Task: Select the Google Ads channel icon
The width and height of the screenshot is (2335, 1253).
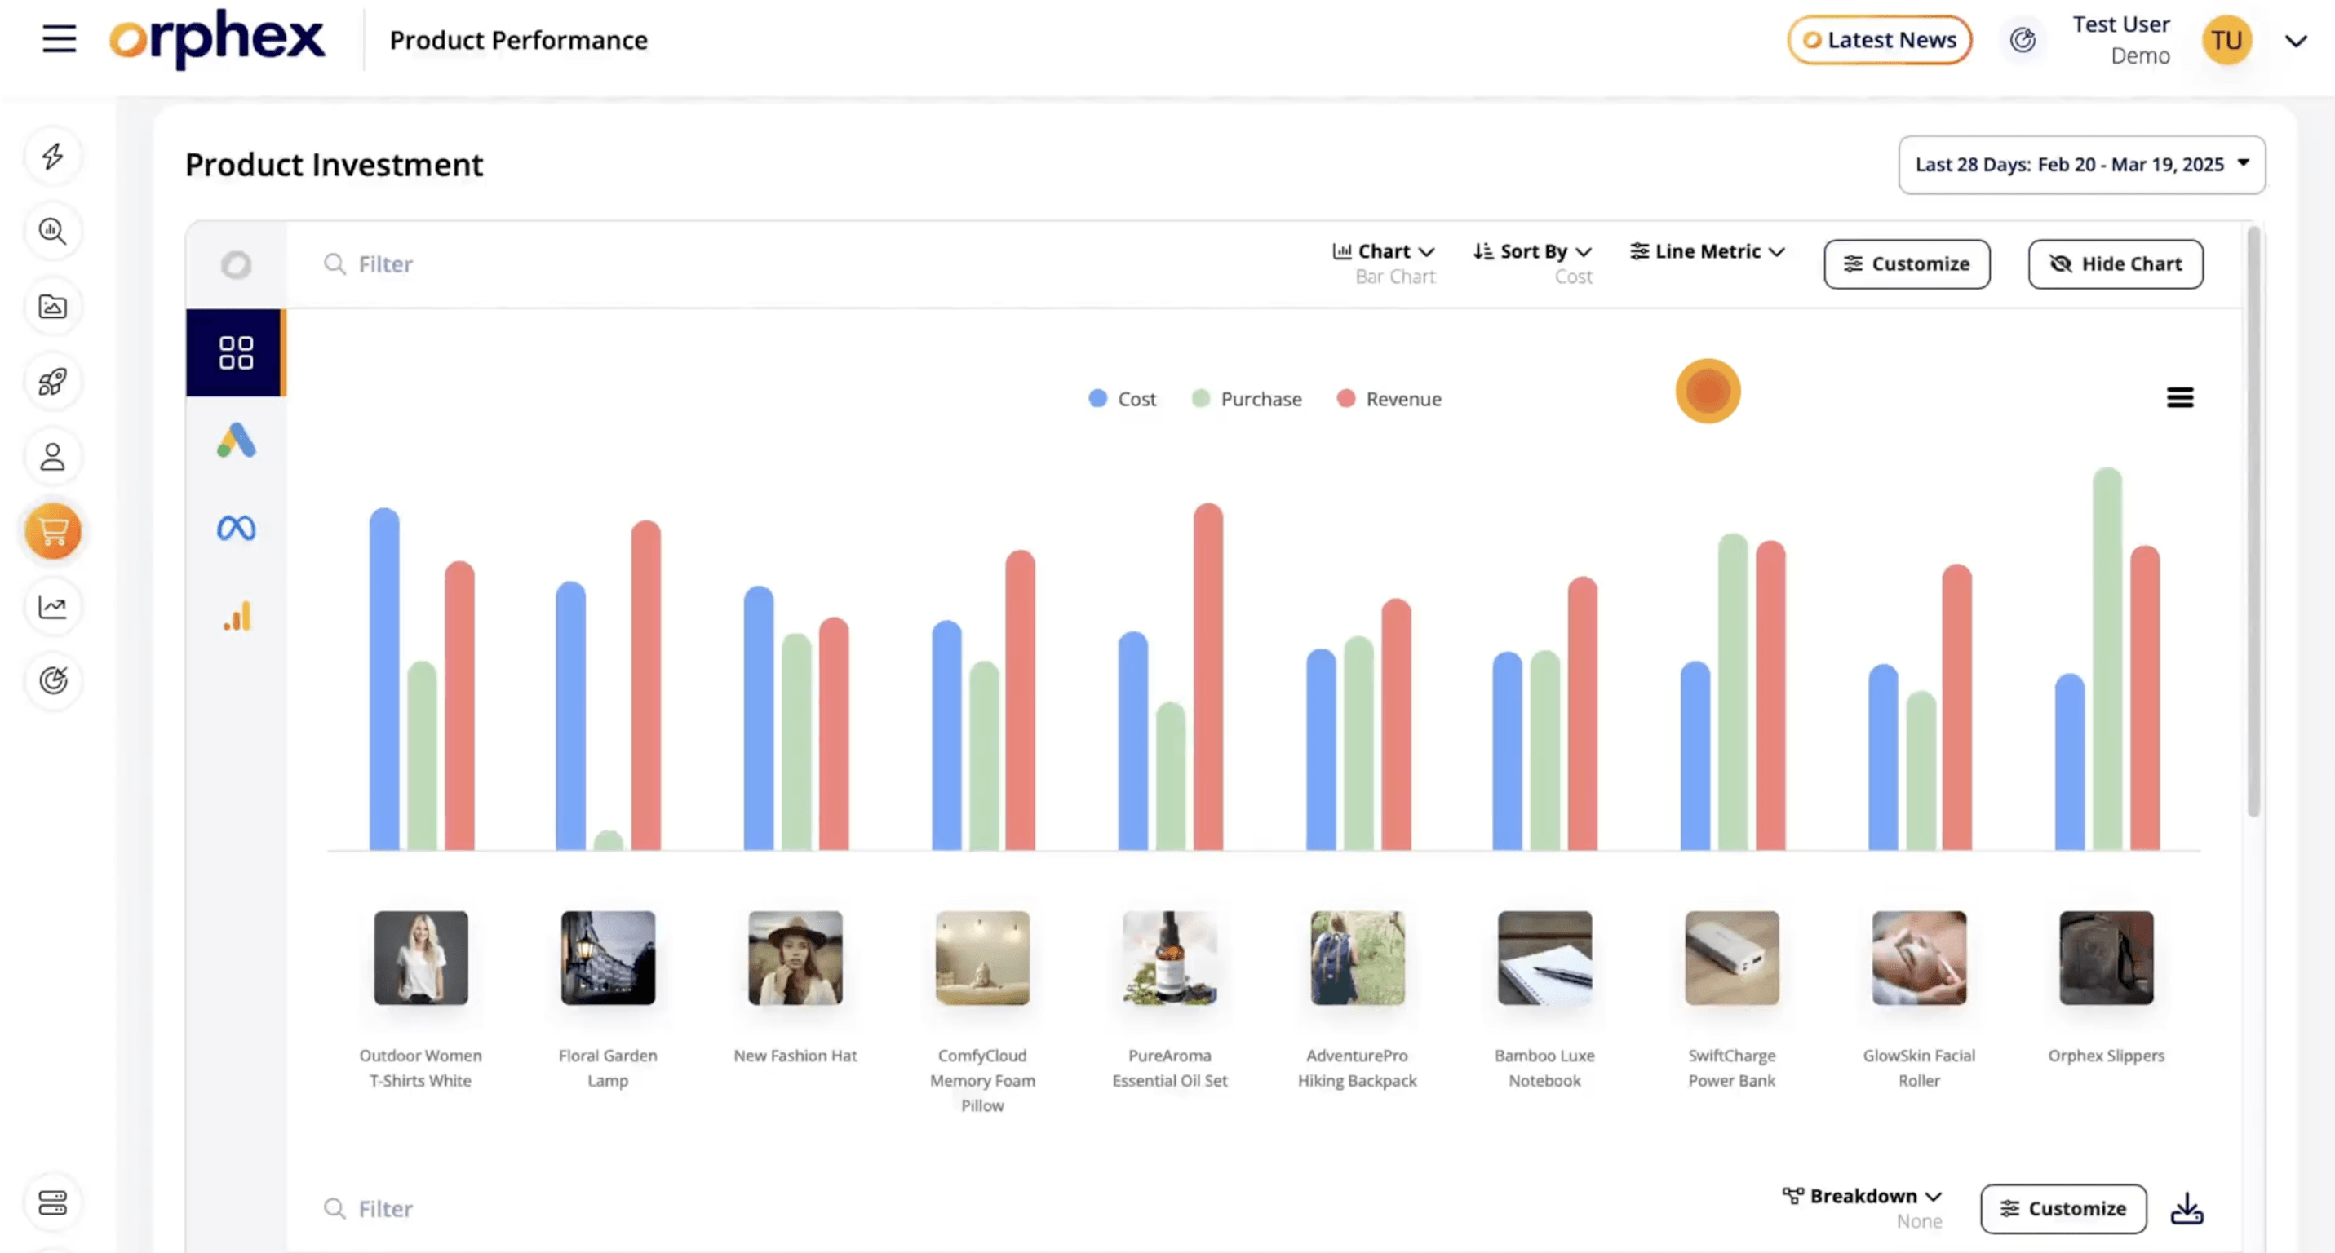Action: coord(237,441)
